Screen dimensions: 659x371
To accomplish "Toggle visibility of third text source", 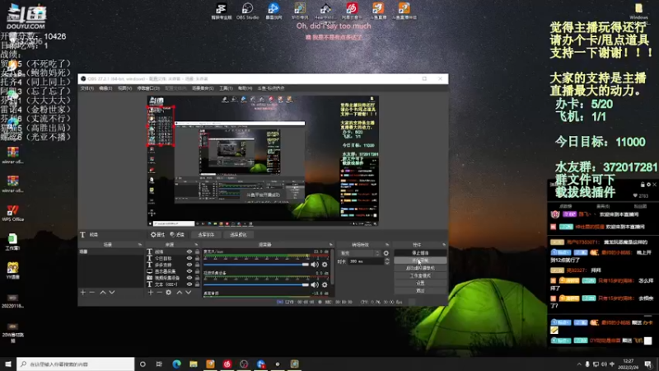I will 189,265.
